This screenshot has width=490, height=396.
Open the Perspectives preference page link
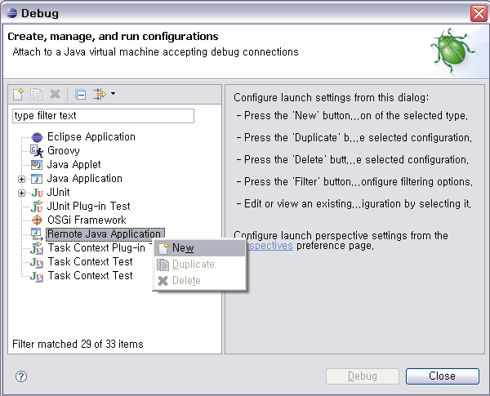270,246
